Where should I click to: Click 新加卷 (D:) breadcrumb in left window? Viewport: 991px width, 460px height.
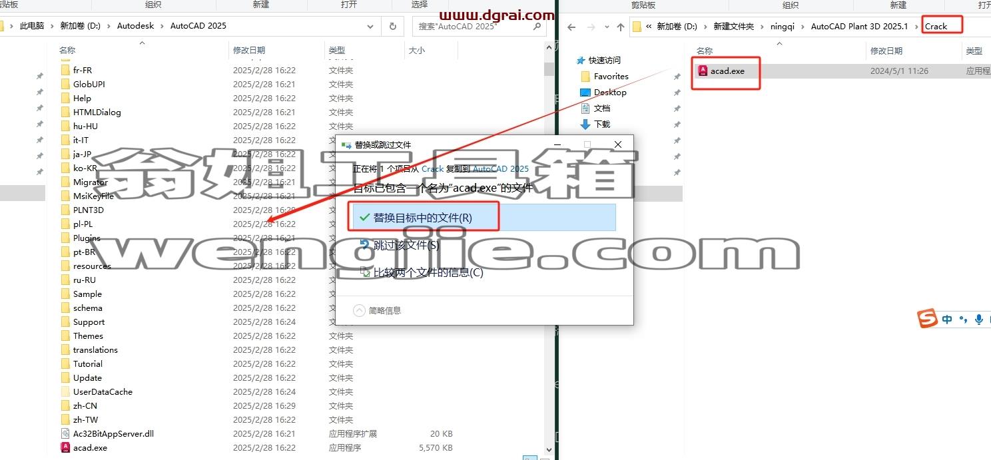tap(81, 26)
